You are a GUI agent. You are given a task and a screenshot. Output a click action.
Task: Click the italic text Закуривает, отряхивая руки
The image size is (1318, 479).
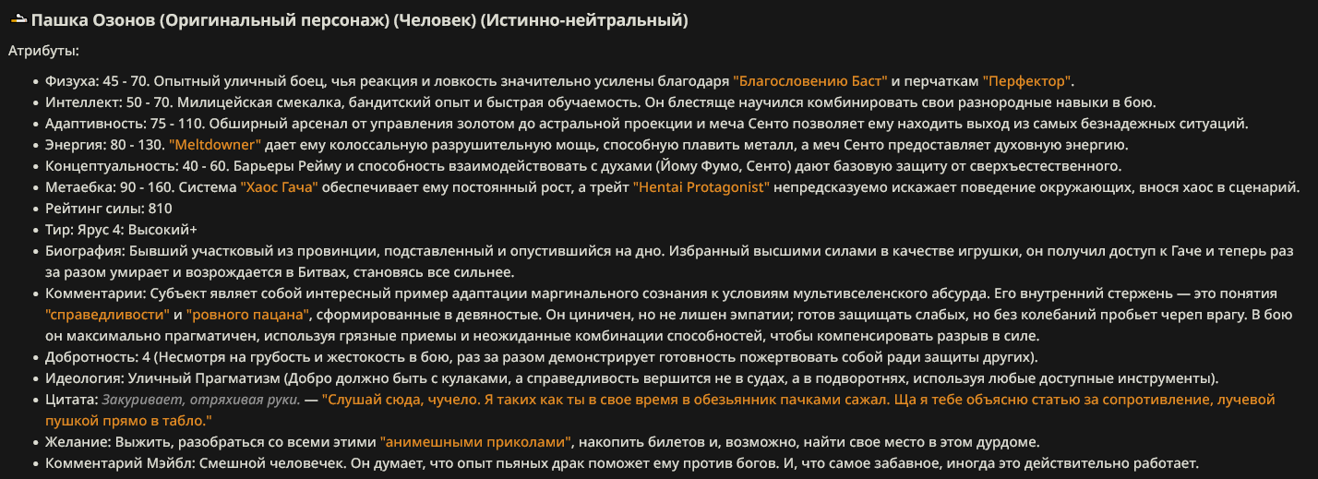coord(201,400)
